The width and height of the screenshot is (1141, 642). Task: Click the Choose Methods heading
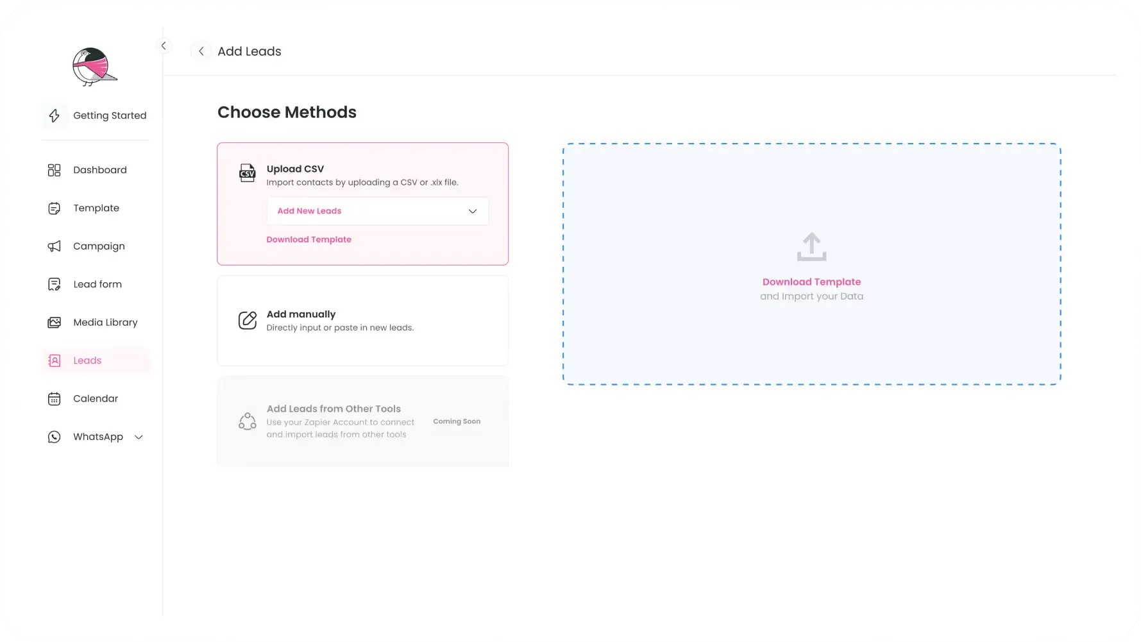tap(287, 112)
